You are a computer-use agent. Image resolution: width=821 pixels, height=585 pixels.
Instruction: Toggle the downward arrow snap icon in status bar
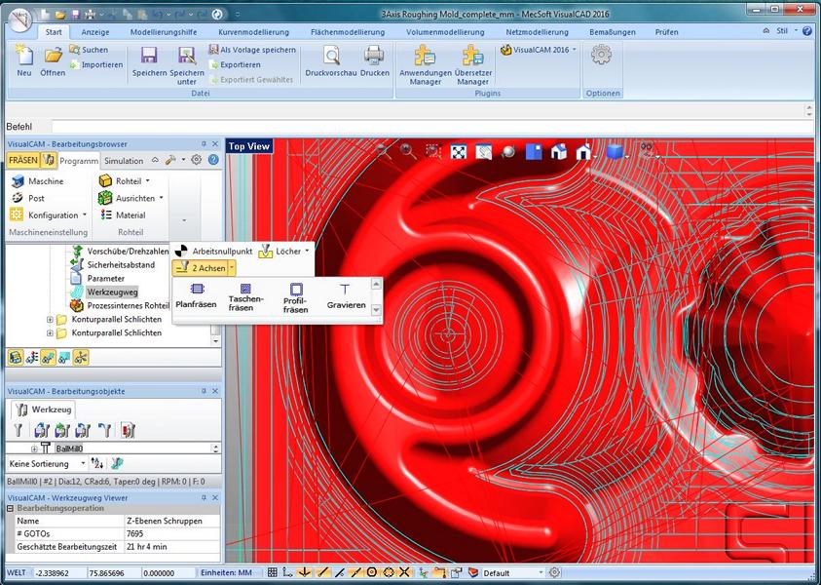[x=305, y=572]
